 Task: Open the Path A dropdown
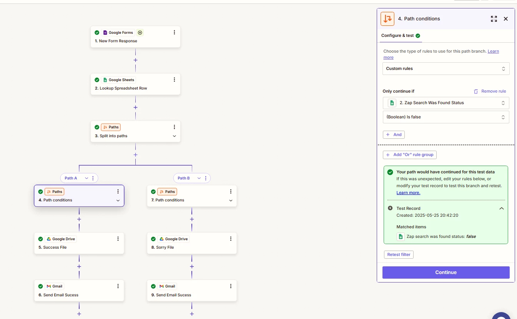(86, 178)
